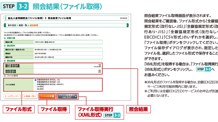Click 結果一覧 step in progress bar

(23, 25)
